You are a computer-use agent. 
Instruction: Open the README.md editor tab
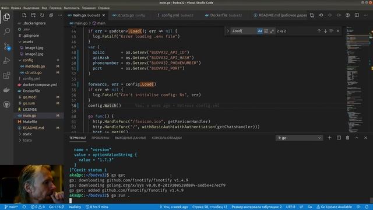click(x=280, y=15)
